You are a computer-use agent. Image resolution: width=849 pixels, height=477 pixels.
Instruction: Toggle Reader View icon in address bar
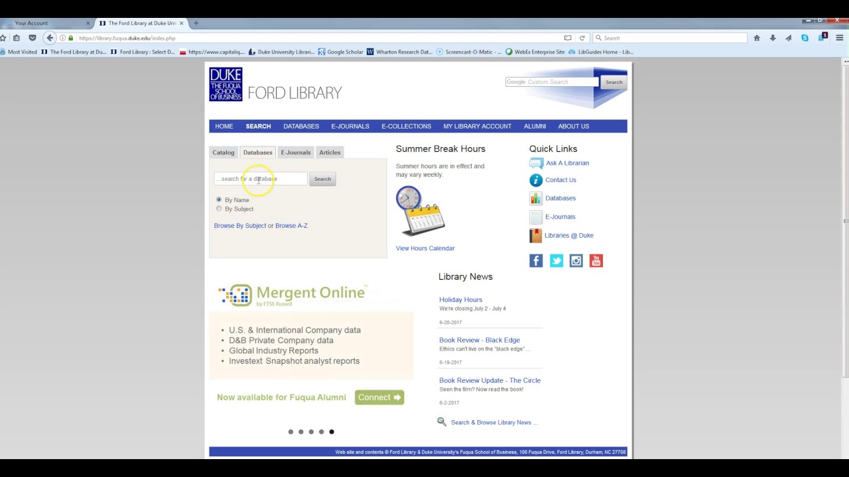pyautogui.click(x=567, y=38)
